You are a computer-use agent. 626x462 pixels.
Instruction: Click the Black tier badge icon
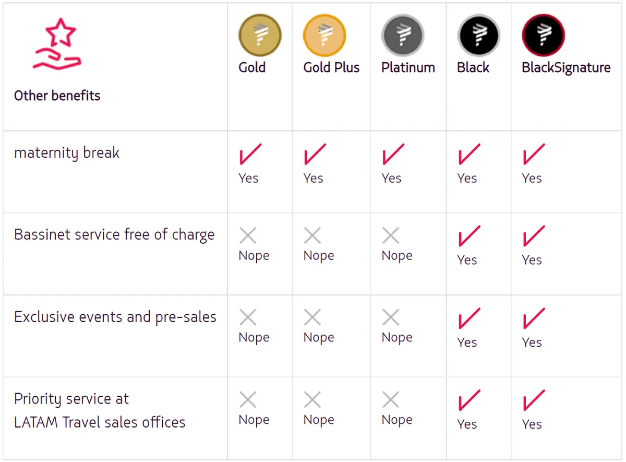[x=478, y=35]
